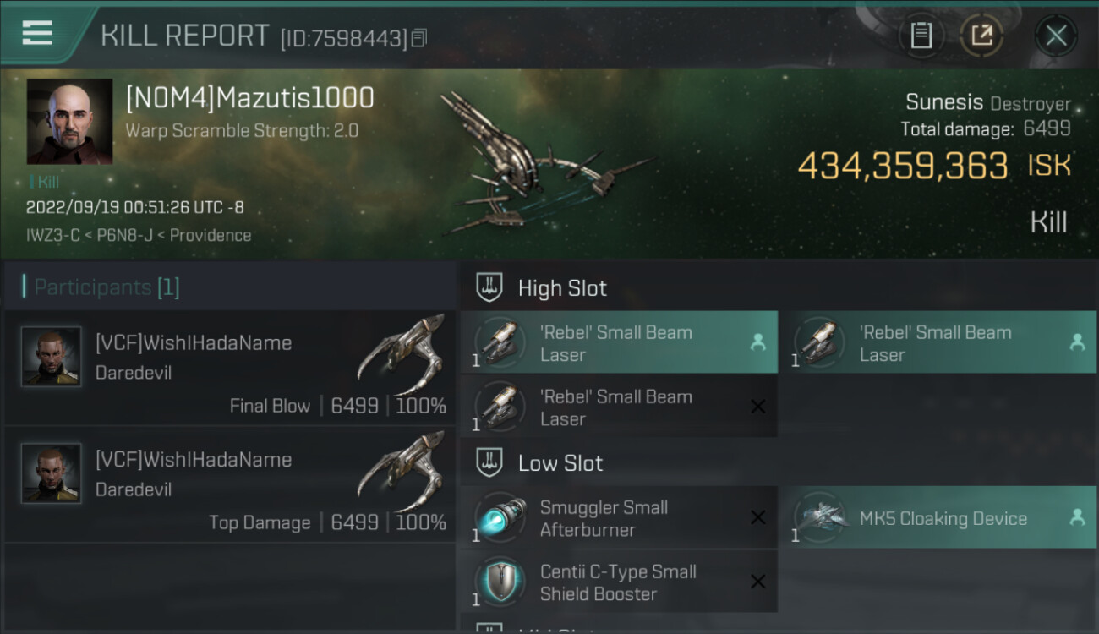Screen dimensions: 1099x634
Task: Close the kill report window
Action: pos(1055,36)
